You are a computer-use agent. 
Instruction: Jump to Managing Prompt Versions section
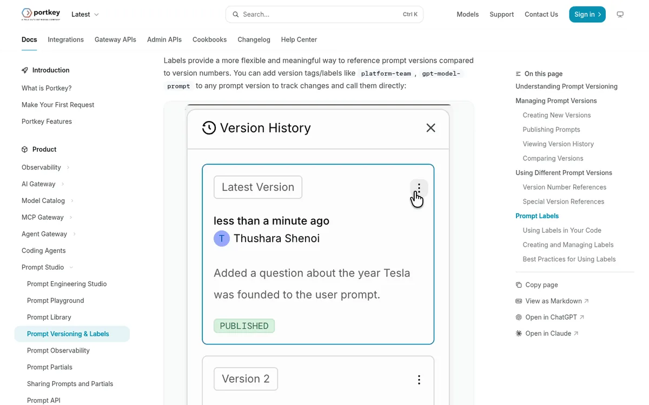point(556,101)
